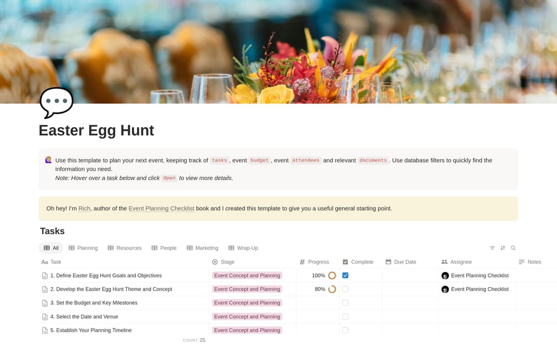557x347 pixels.
Task: Switch to the People view tab
Action: point(164,248)
